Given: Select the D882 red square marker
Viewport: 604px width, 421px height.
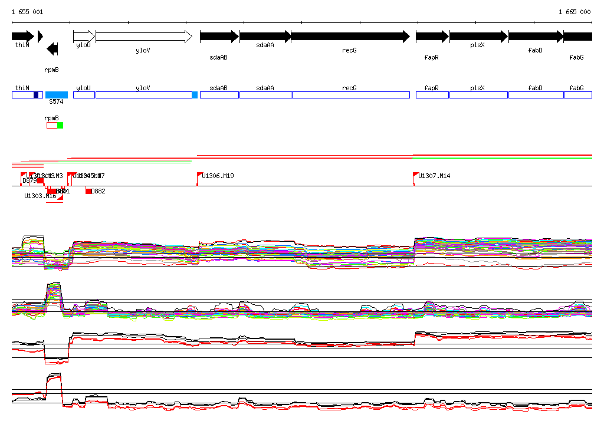Looking at the screenshot, I should 89,191.
